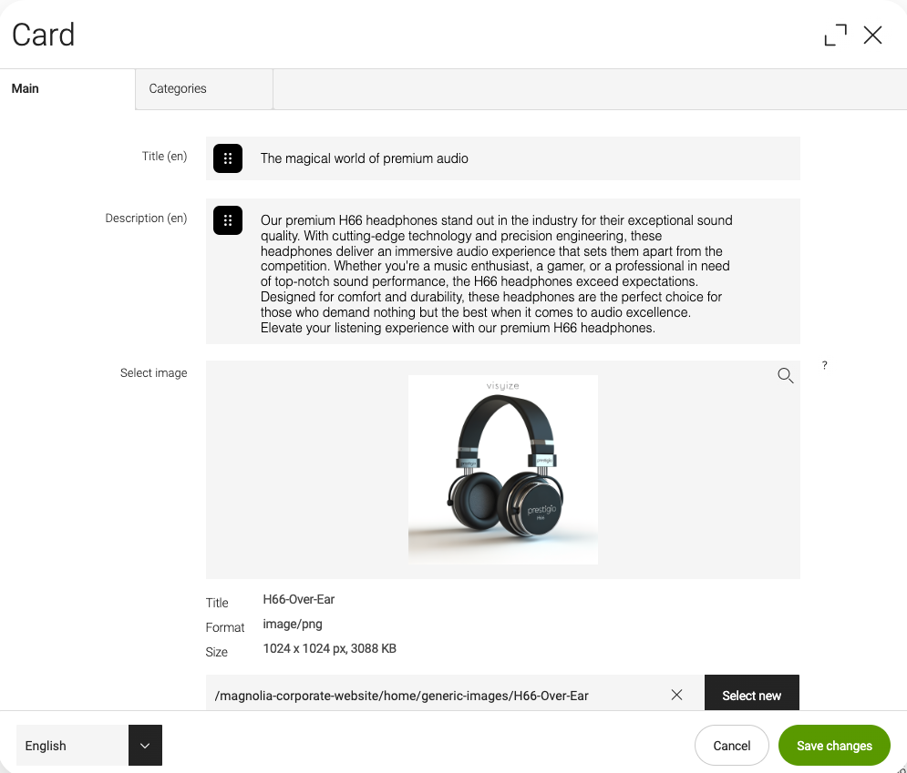Click the magnifier icon in image preview
Viewport: 907px width, 773px height.
coord(785,375)
